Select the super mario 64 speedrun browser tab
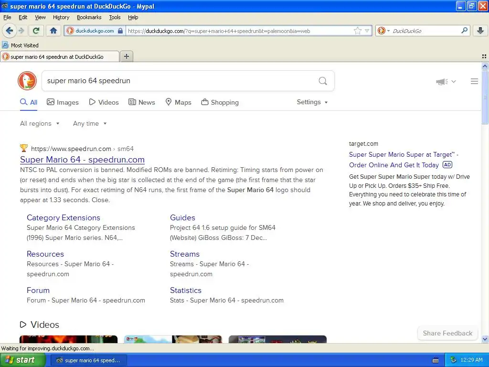 point(60,56)
